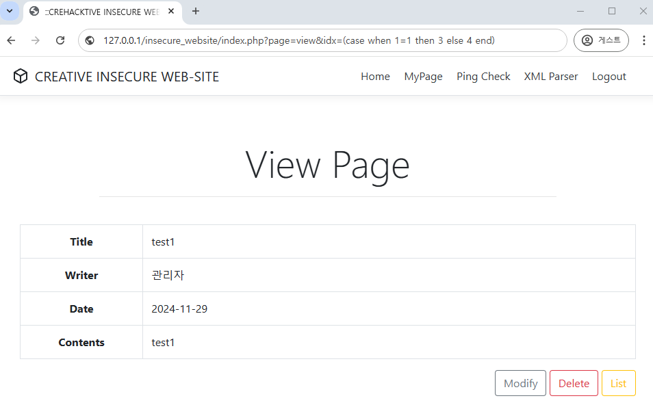
Task: Go forward to next page
Action: (36, 40)
